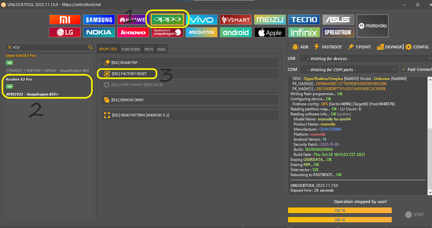The width and height of the screenshot is (432, 228).
Task: Click the 'Erasing USERDATA... OK' log line
Action: [311, 160]
